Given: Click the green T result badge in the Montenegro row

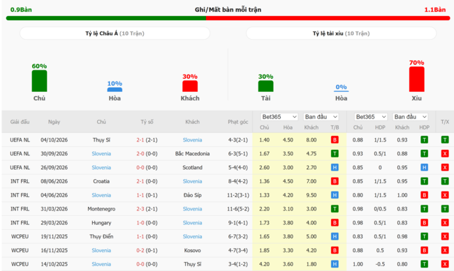Looking at the screenshot, I should click(335, 208).
